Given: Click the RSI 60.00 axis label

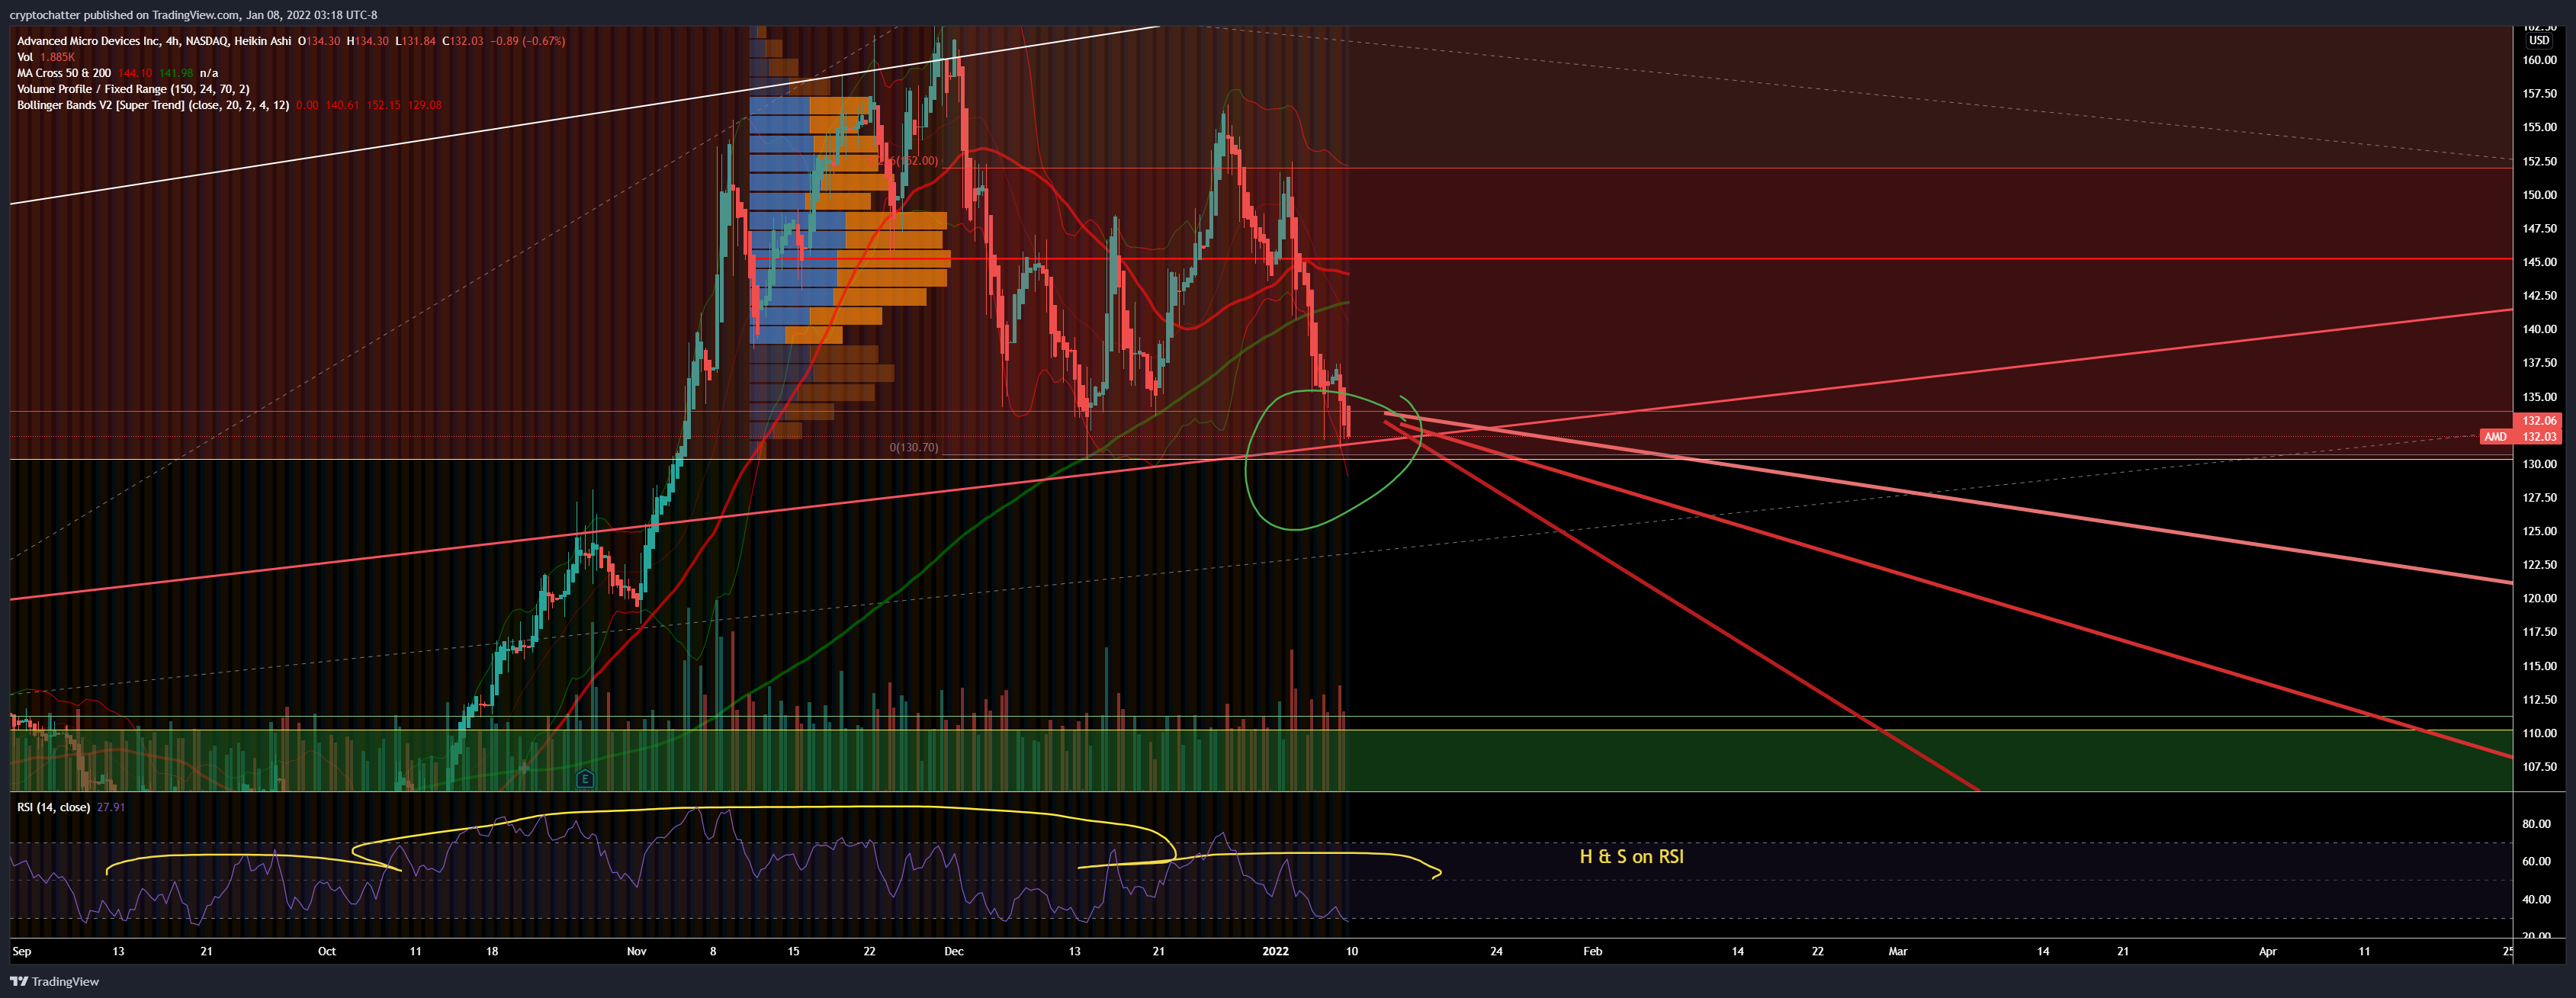Looking at the screenshot, I should [x=2536, y=861].
